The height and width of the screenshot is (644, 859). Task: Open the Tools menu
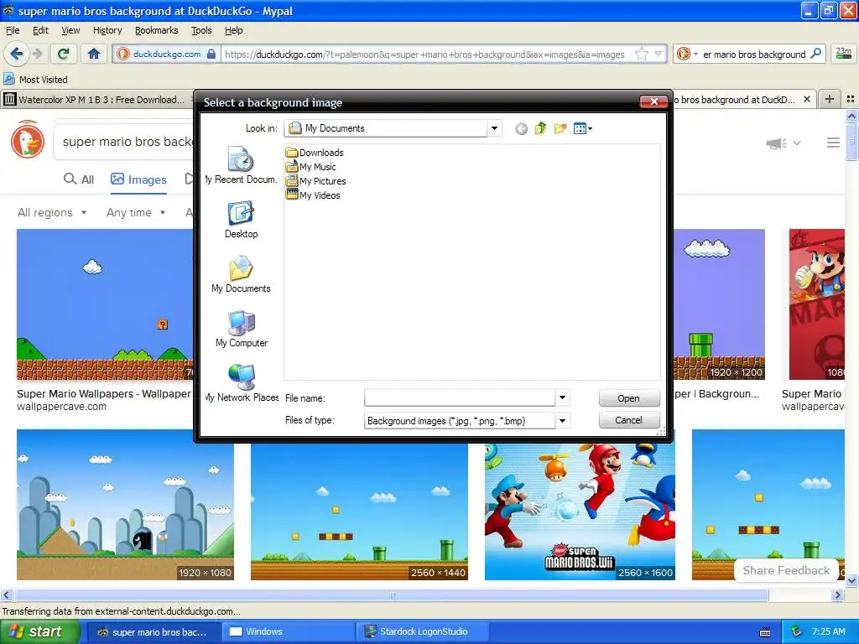tap(201, 30)
